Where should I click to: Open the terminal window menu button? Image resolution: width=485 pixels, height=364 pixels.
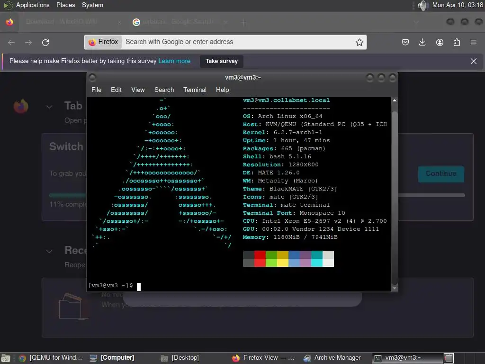coord(92,78)
